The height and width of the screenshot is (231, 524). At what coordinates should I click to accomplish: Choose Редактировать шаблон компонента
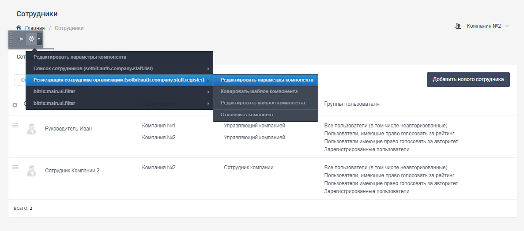[266, 103]
